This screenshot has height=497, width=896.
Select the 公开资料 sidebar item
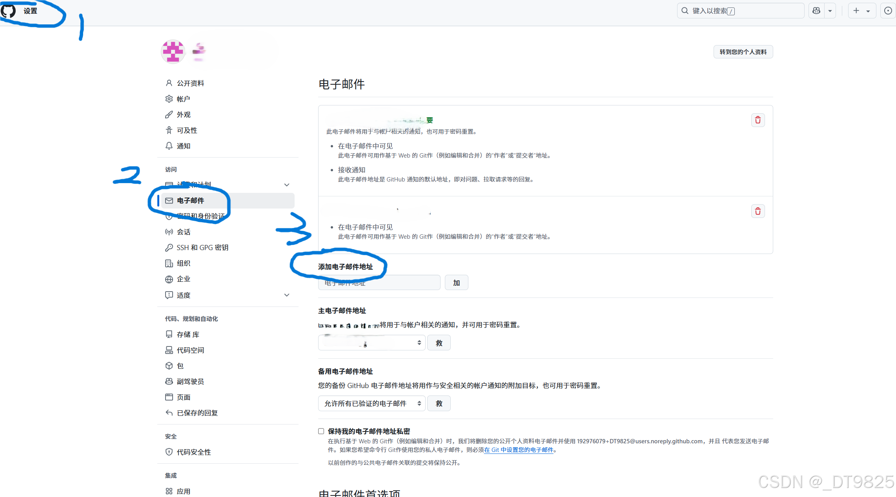coord(190,83)
